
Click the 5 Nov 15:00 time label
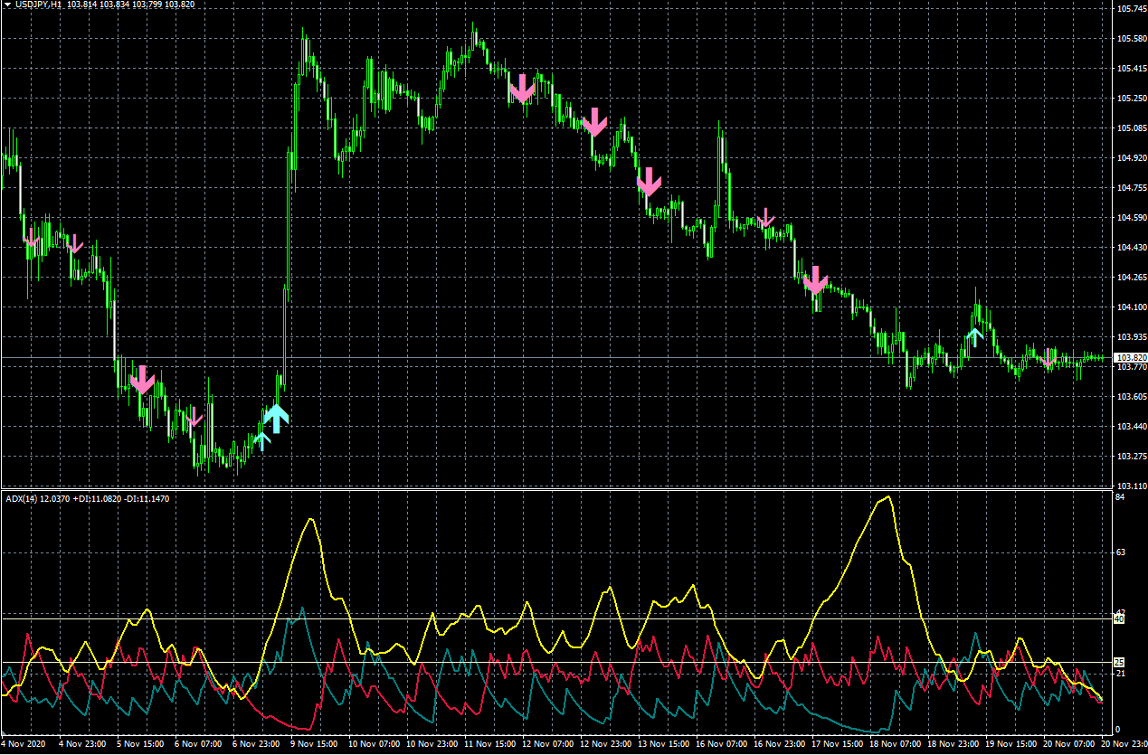[x=139, y=744]
